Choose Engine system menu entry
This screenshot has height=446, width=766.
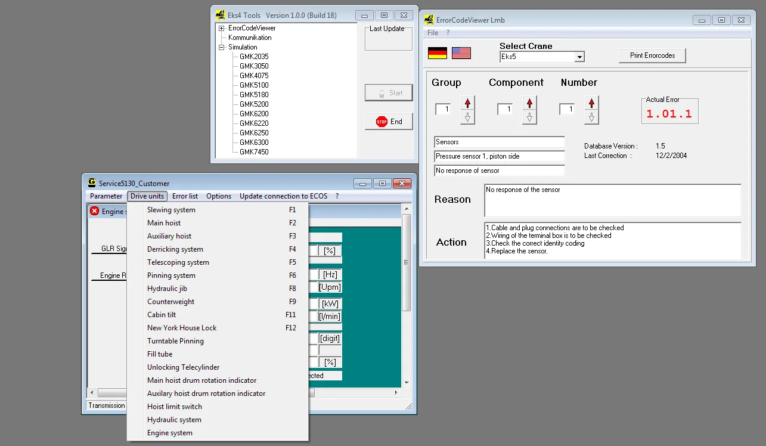(x=218, y=433)
